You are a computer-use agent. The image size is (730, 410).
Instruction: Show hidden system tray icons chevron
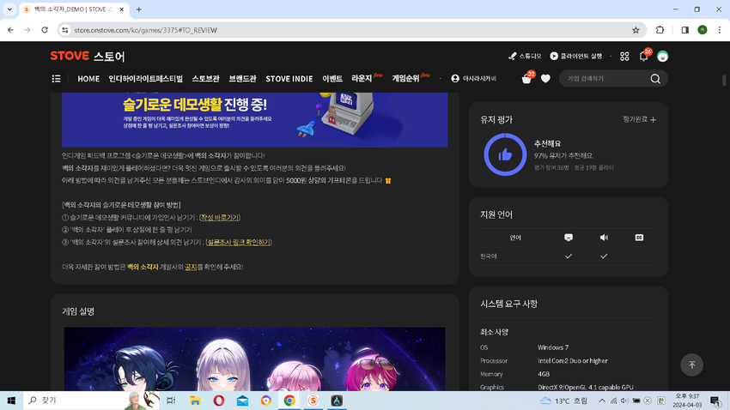602,401
